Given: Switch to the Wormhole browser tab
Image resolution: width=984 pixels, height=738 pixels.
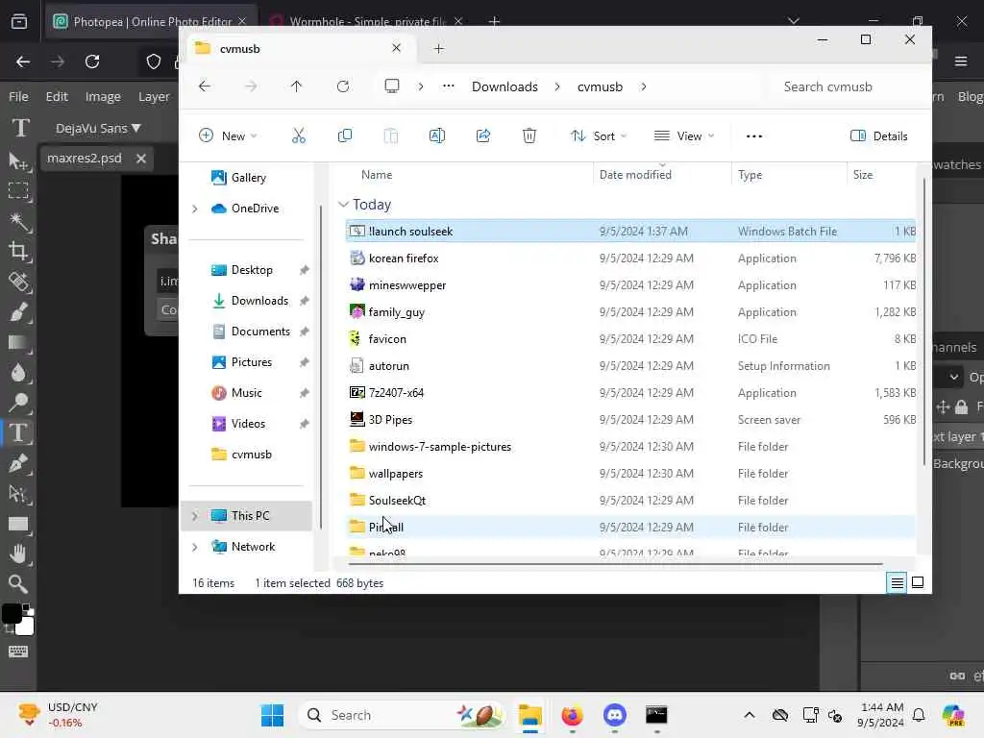Looking at the screenshot, I should coord(367,21).
